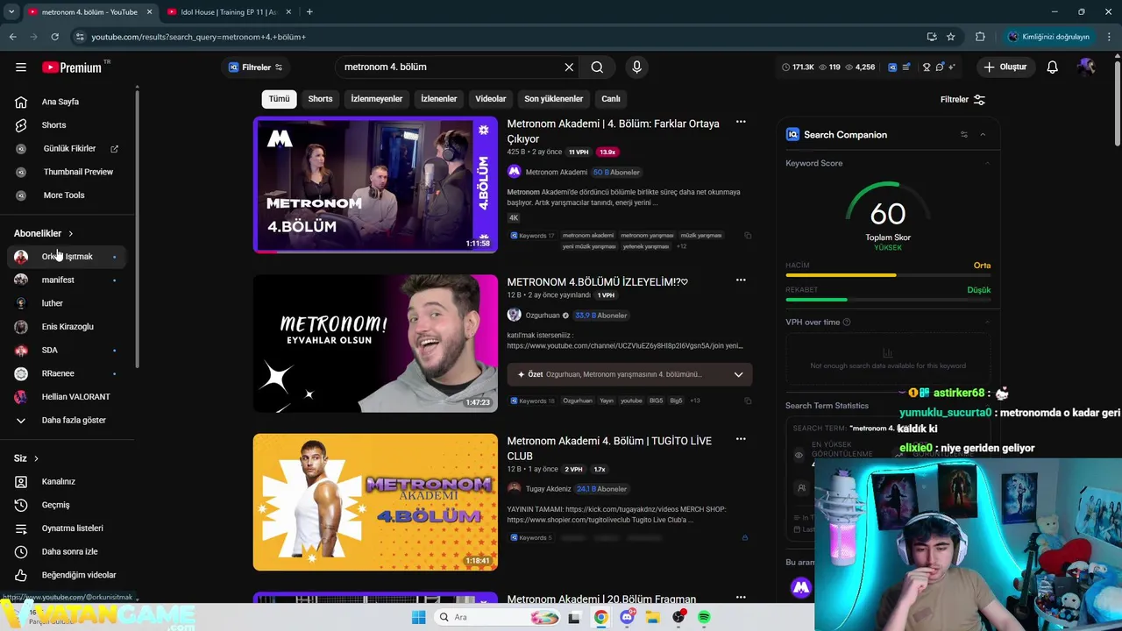Image resolution: width=1122 pixels, height=631 pixels.
Task: Open Shorts from the sidebar
Action: click(x=53, y=125)
